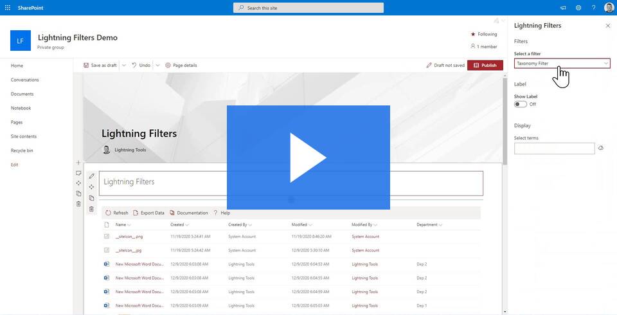Click the SharePoint brand link
This screenshot has height=315, width=617.
click(30, 8)
